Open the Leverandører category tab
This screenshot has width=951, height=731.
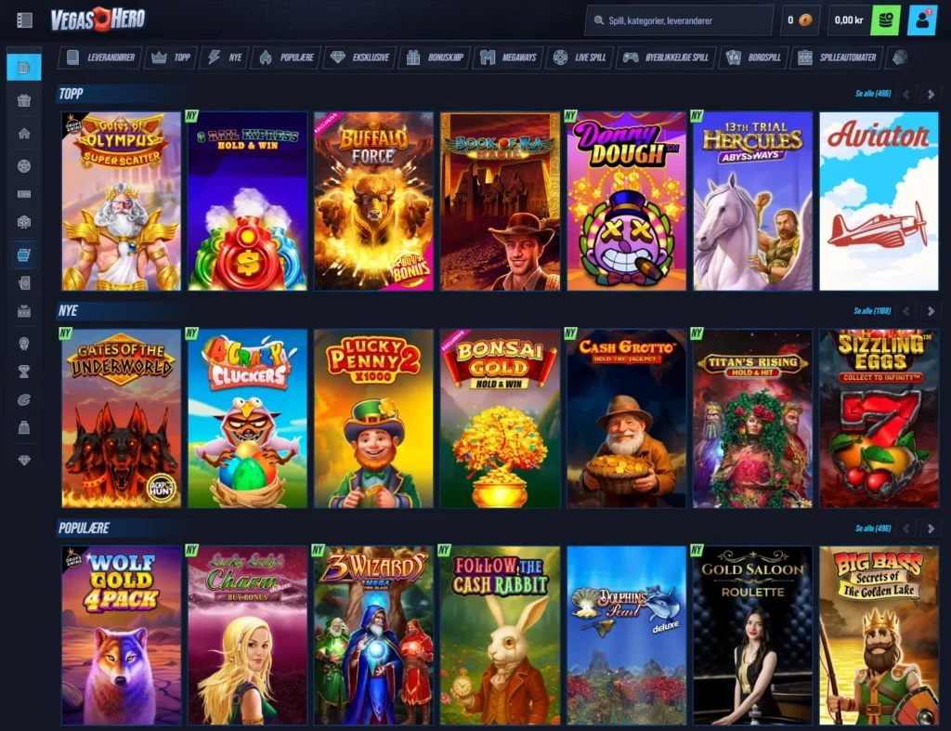pos(100,58)
